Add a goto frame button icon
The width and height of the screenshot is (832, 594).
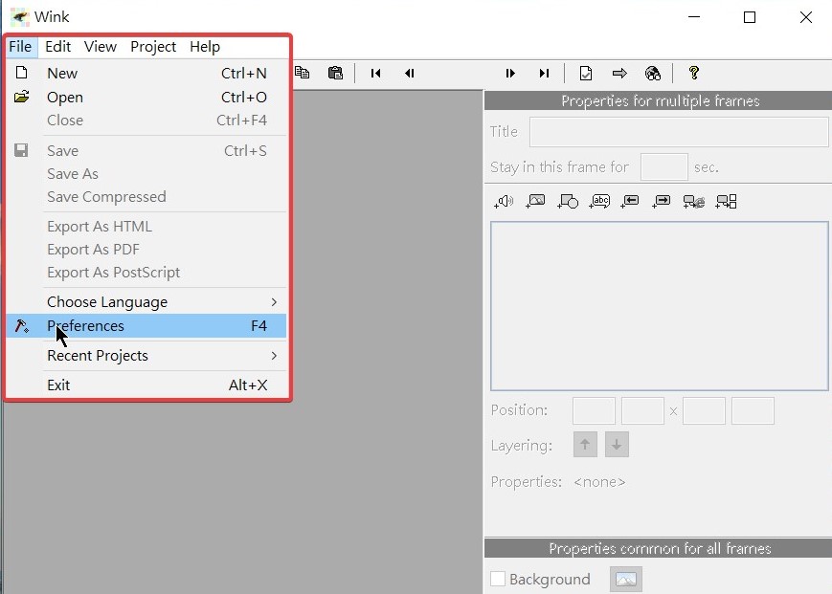coord(726,202)
